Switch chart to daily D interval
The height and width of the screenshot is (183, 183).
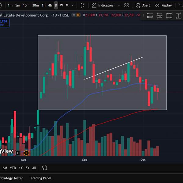(x=56, y=5)
